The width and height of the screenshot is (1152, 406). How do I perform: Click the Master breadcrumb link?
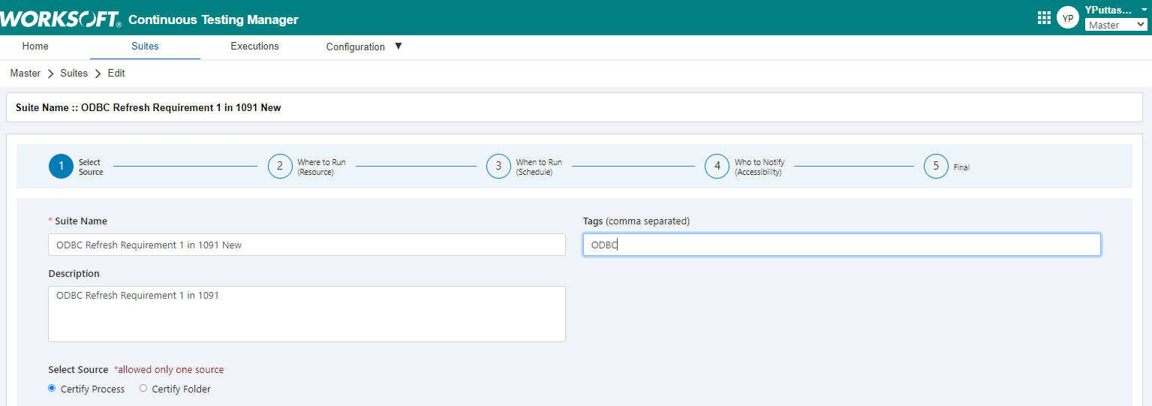pos(26,74)
